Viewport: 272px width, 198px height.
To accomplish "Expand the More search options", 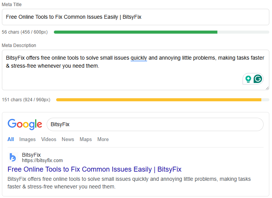I will pyautogui.click(x=103, y=140).
